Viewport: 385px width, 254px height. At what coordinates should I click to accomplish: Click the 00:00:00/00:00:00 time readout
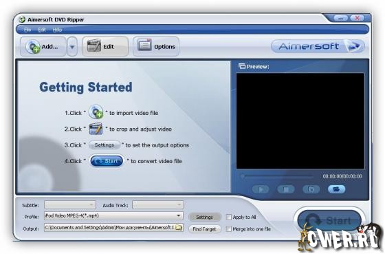[342, 176]
